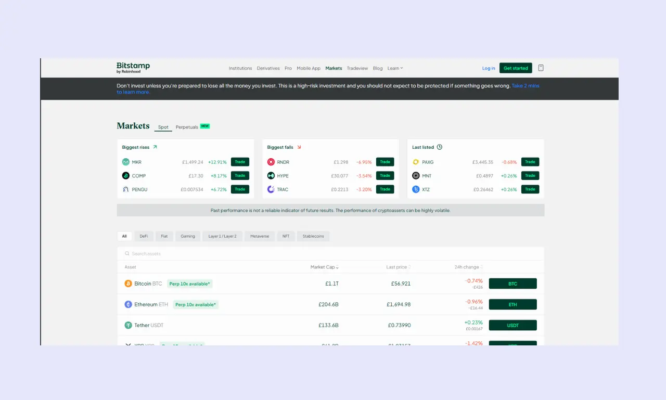666x400 pixels.
Task: Open Tradeview in the top navigation
Action: click(357, 68)
